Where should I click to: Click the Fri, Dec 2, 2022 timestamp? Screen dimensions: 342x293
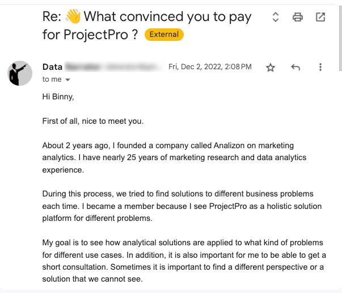210,67
